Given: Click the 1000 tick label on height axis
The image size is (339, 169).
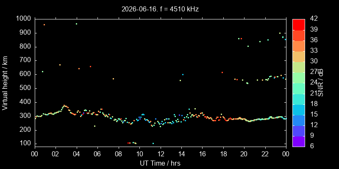Looking at the screenshot, I should coord(24,19).
